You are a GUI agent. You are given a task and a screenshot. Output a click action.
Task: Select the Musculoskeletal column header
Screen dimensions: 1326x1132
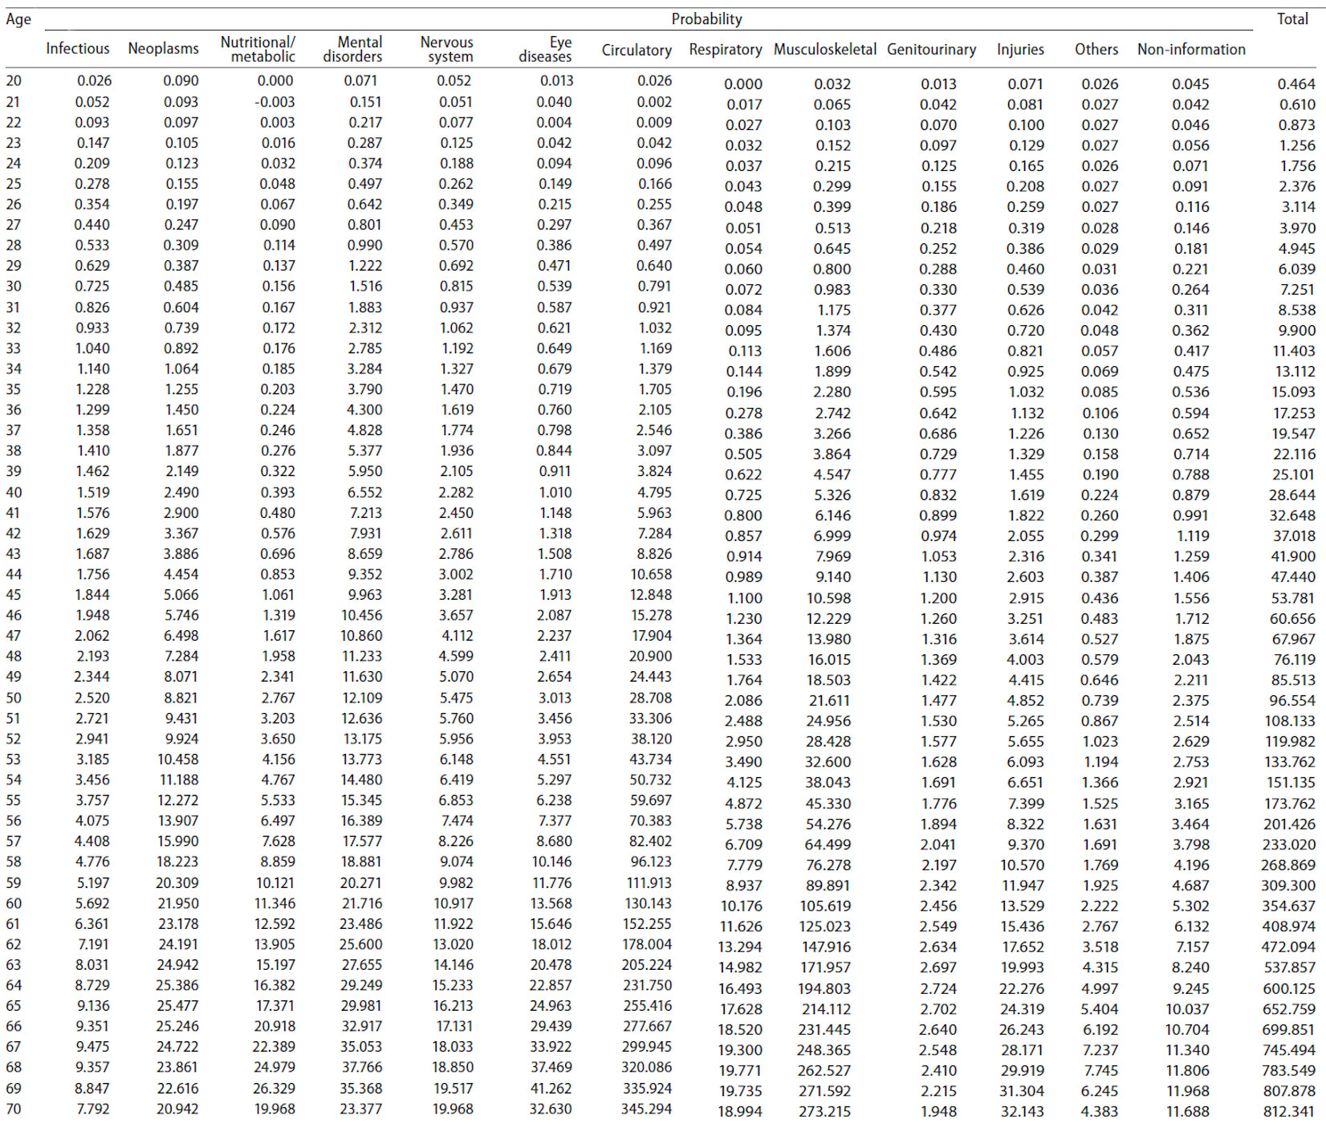(824, 50)
